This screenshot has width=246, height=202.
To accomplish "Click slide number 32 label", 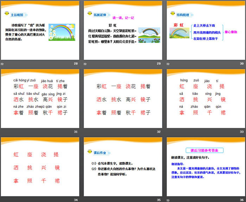I will 159,132.
